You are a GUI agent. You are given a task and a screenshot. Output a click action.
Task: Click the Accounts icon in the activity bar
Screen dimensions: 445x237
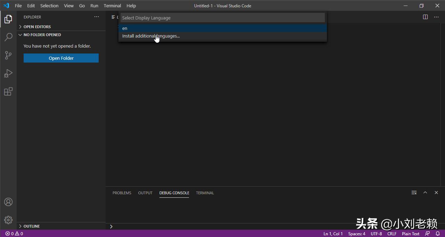click(8, 202)
